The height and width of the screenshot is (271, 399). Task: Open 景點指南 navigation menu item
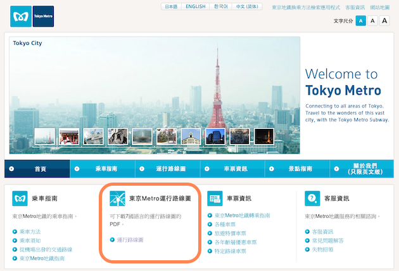pos(297,169)
